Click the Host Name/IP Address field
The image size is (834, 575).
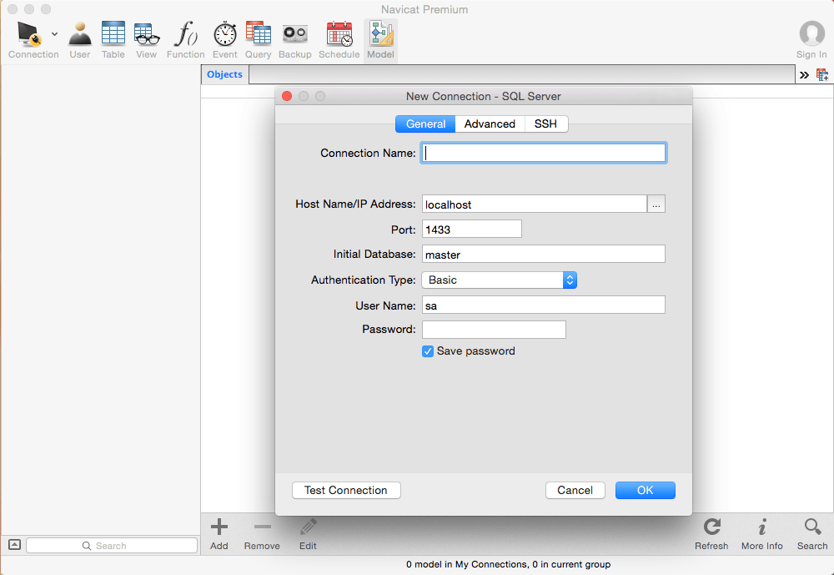534,204
